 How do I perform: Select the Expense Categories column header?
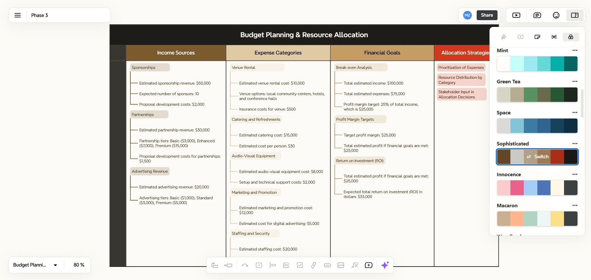pyautogui.click(x=278, y=53)
